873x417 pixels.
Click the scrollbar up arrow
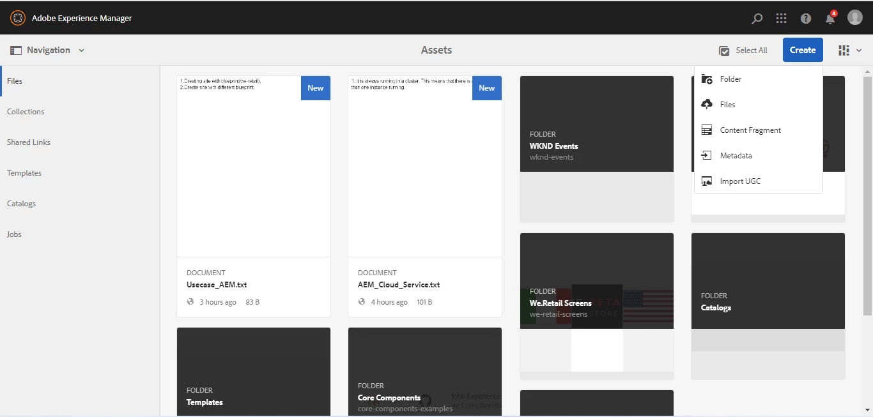pyautogui.click(x=867, y=70)
